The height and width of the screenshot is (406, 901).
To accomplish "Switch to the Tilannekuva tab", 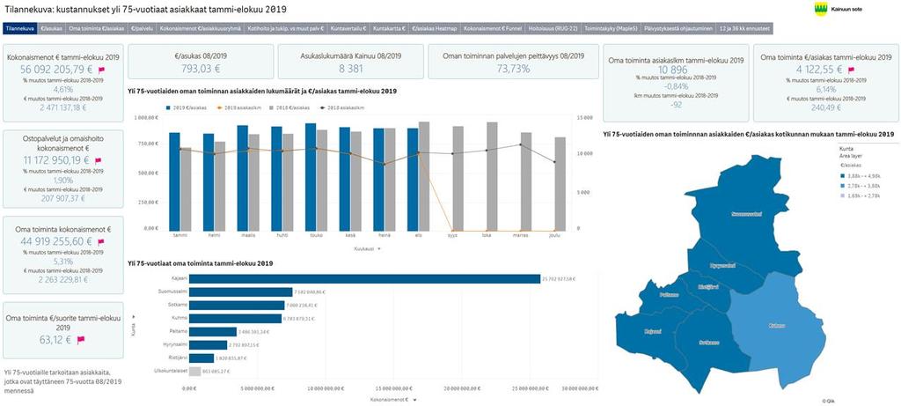I will pyautogui.click(x=20, y=27).
